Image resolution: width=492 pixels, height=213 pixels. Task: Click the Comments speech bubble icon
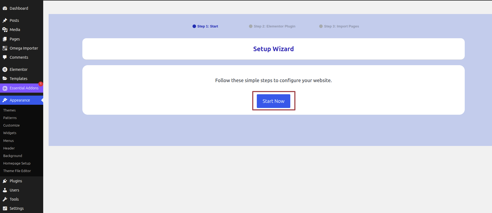[x=5, y=57]
